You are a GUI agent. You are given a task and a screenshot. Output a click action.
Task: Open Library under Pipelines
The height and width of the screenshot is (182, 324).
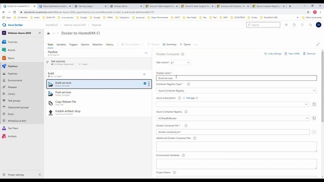click(x=11, y=94)
